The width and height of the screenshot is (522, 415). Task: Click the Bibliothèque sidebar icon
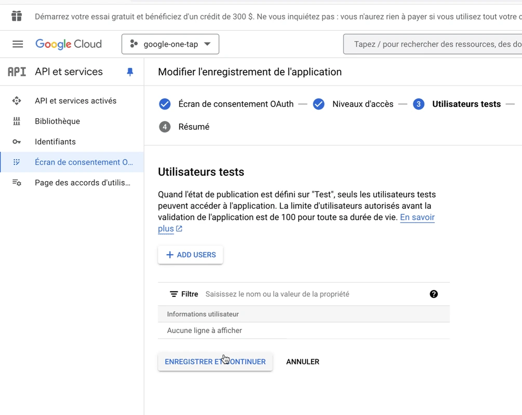coord(17,121)
